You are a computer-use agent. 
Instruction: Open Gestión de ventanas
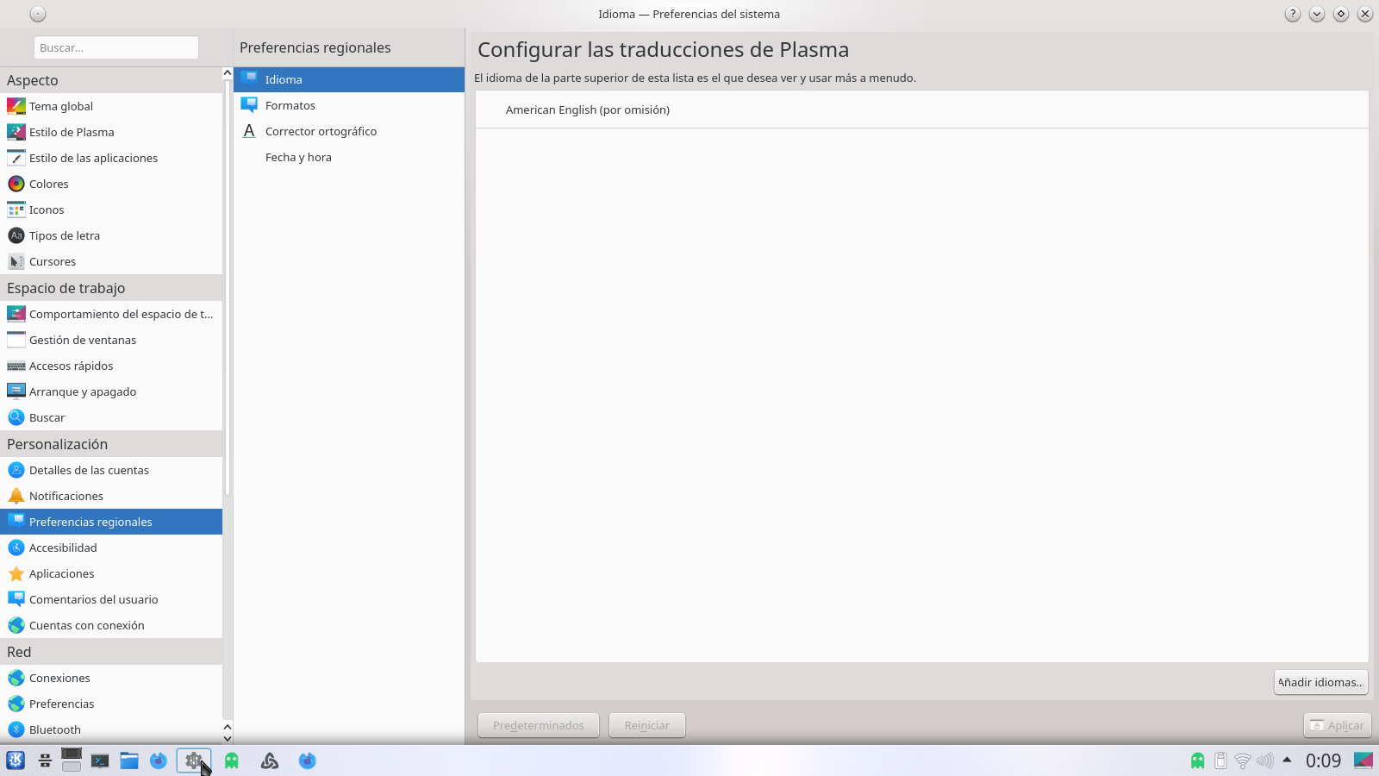click(x=111, y=340)
